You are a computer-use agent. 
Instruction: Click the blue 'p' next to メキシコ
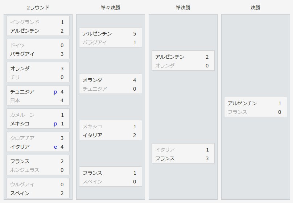(x=55, y=124)
